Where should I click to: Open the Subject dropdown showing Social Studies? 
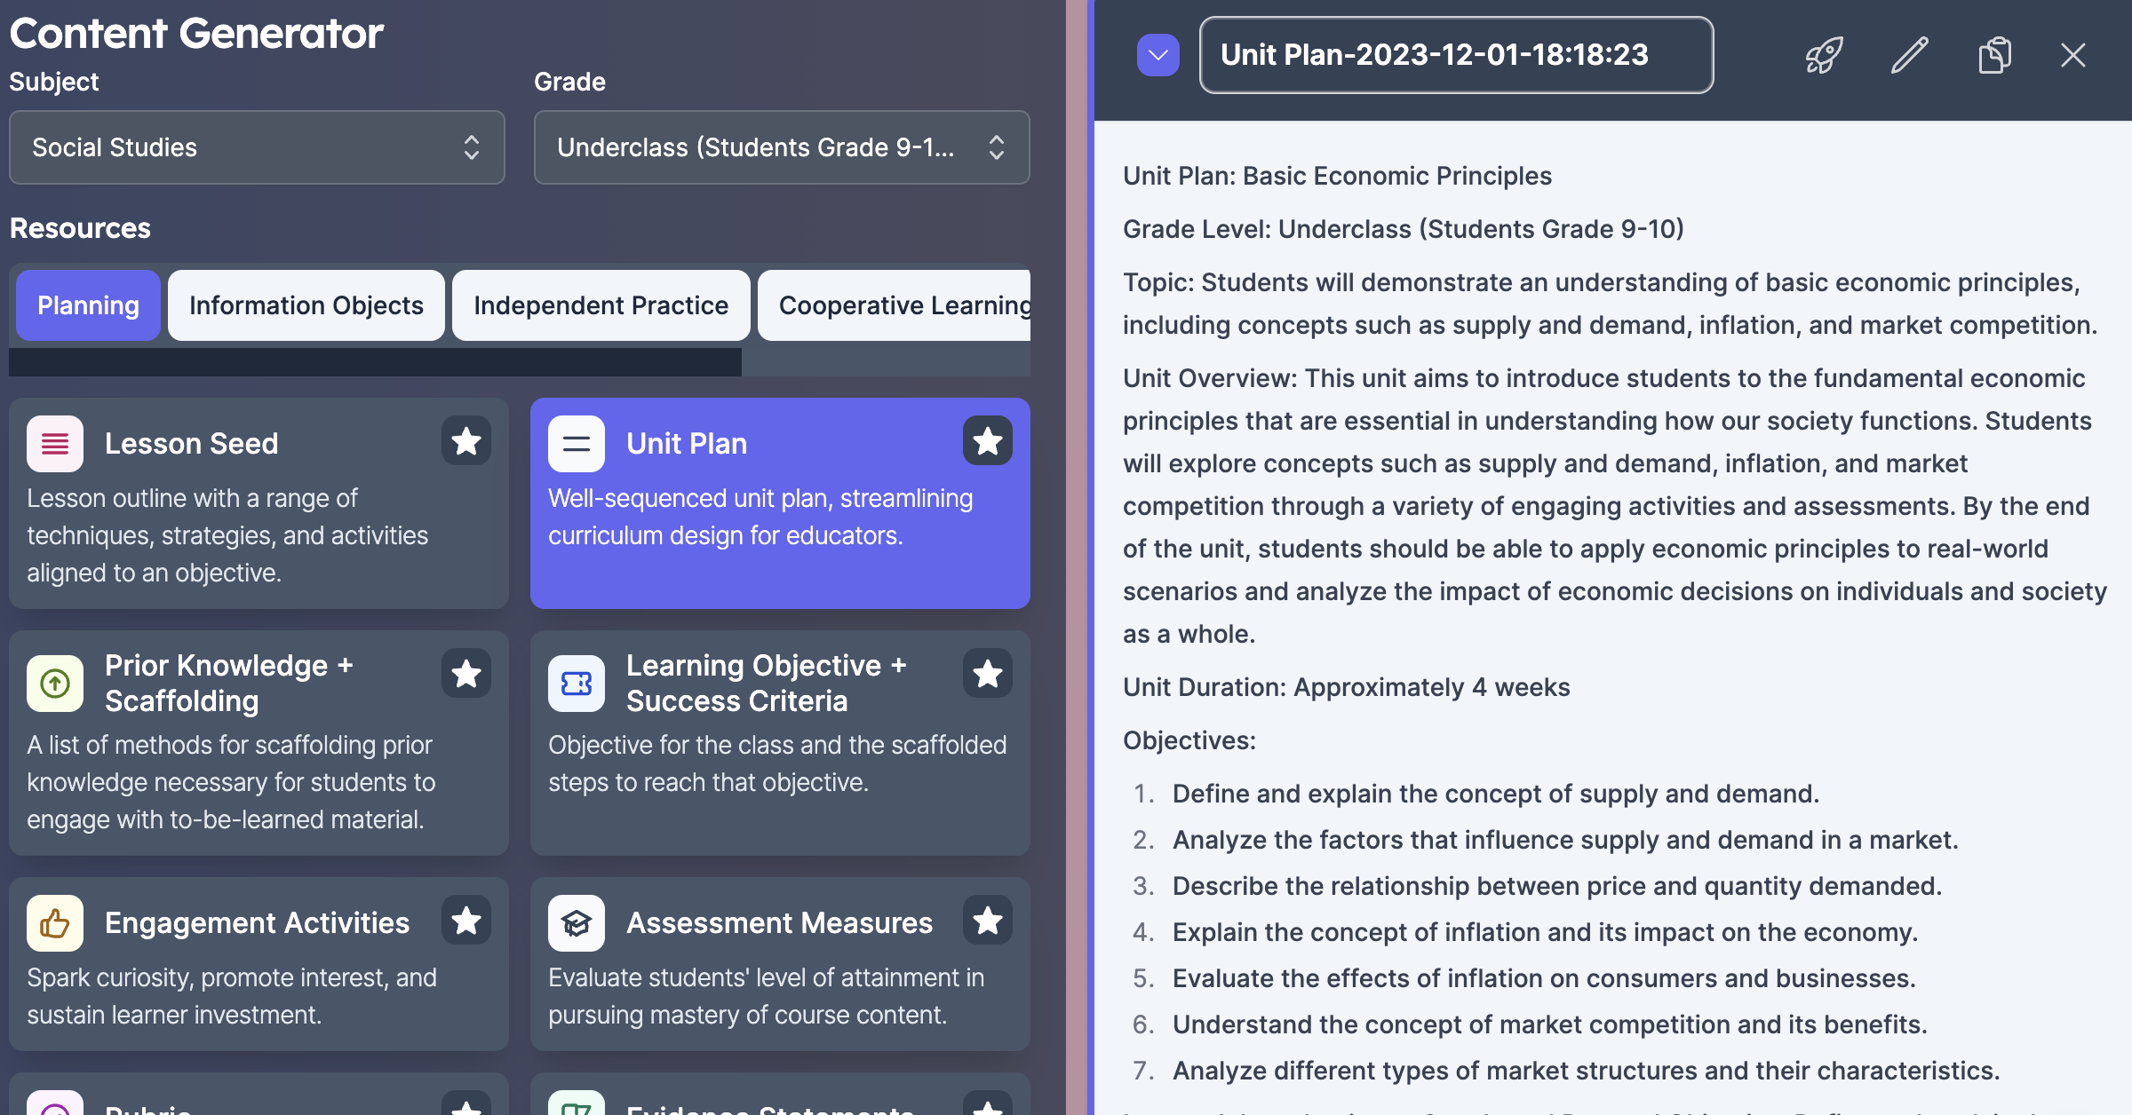point(257,147)
